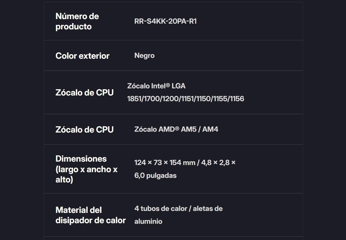Click the 'Zócalo de CPU' label in Intel row
The width and height of the screenshot is (346, 240).
point(84,93)
